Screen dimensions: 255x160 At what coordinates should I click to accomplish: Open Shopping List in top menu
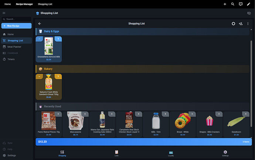pos(45,4)
